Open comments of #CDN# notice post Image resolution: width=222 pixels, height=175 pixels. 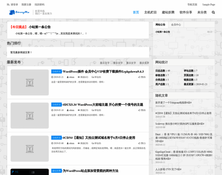[x=96, y=143]
